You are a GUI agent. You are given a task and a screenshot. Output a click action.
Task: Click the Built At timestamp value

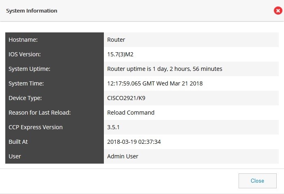[134, 142]
